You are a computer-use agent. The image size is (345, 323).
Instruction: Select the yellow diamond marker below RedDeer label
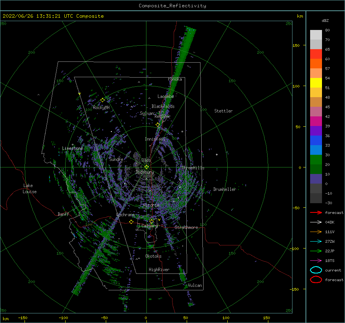click(158, 125)
